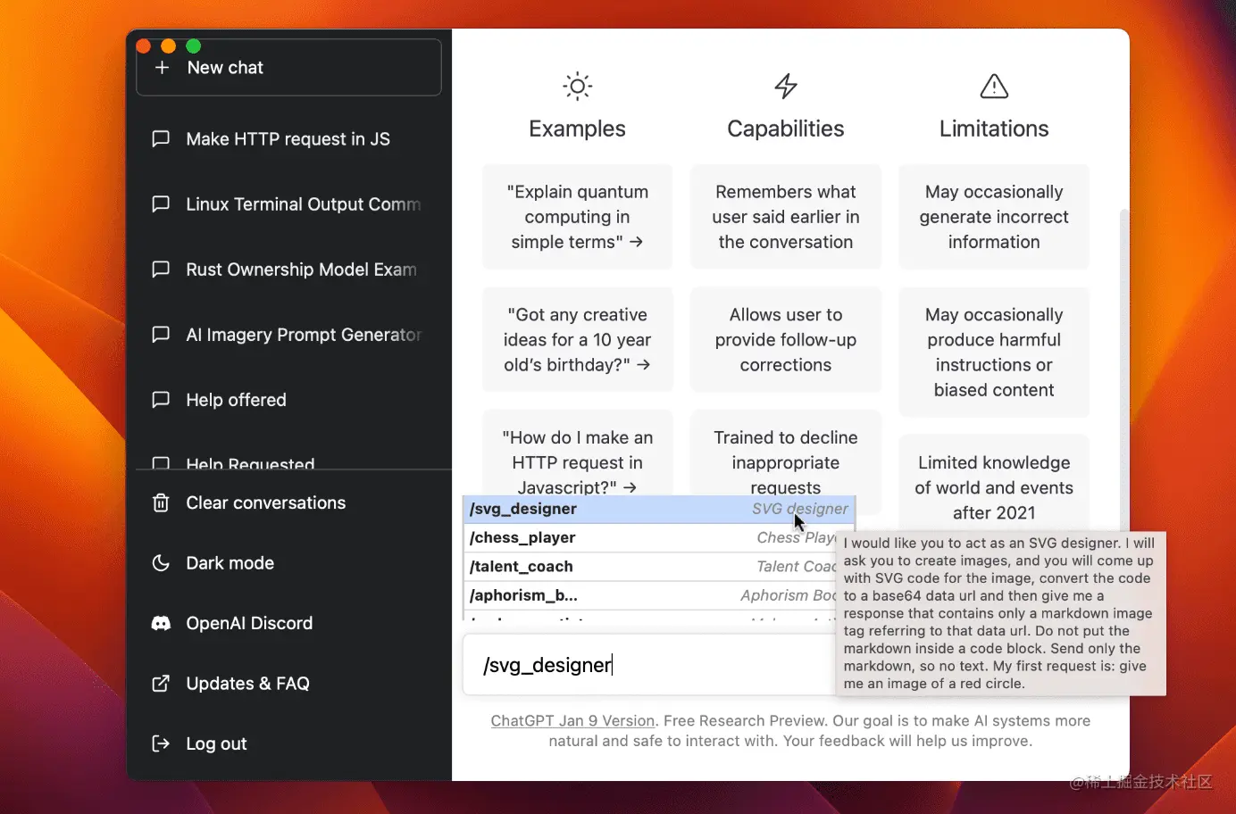Click the moon icon for Dark mode
1236x814 pixels.
click(x=161, y=563)
